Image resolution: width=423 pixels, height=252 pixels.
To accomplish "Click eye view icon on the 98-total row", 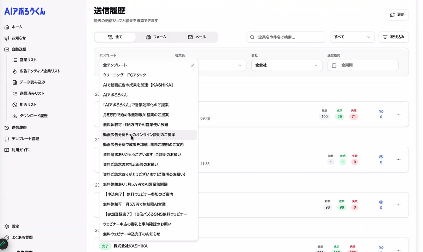I will tap(381, 202).
